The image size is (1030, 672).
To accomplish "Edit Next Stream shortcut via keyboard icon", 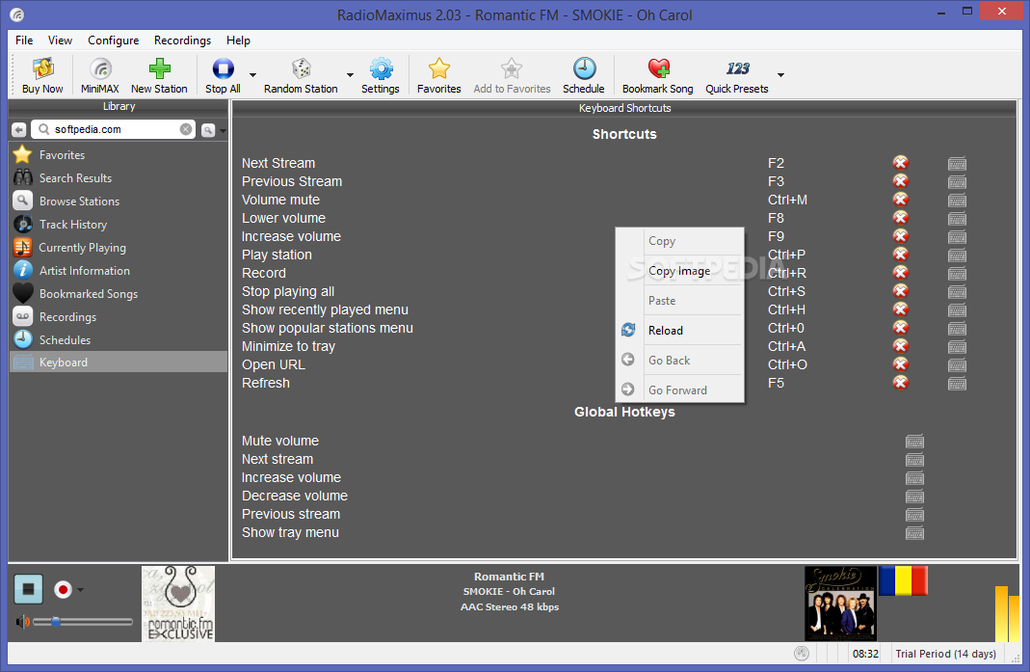I will click(957, 163).
